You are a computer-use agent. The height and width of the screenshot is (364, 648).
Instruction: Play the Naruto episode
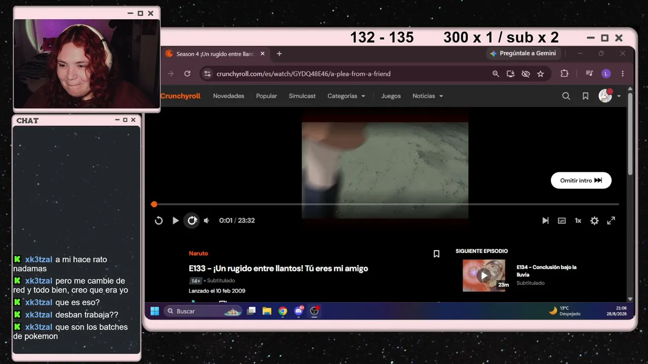tap(175, 220)
